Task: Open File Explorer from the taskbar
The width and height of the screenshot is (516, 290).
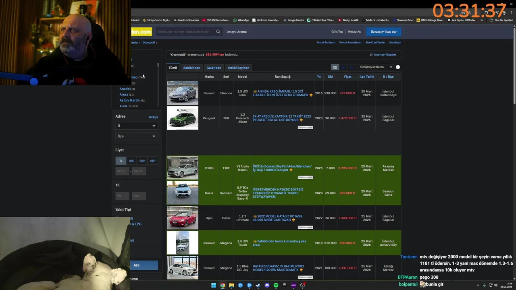Action: [231, 285]
